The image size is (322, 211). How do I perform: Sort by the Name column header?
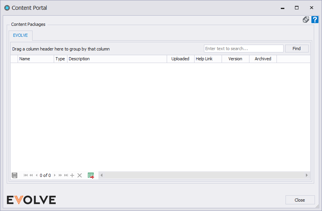tap(36, 59)
